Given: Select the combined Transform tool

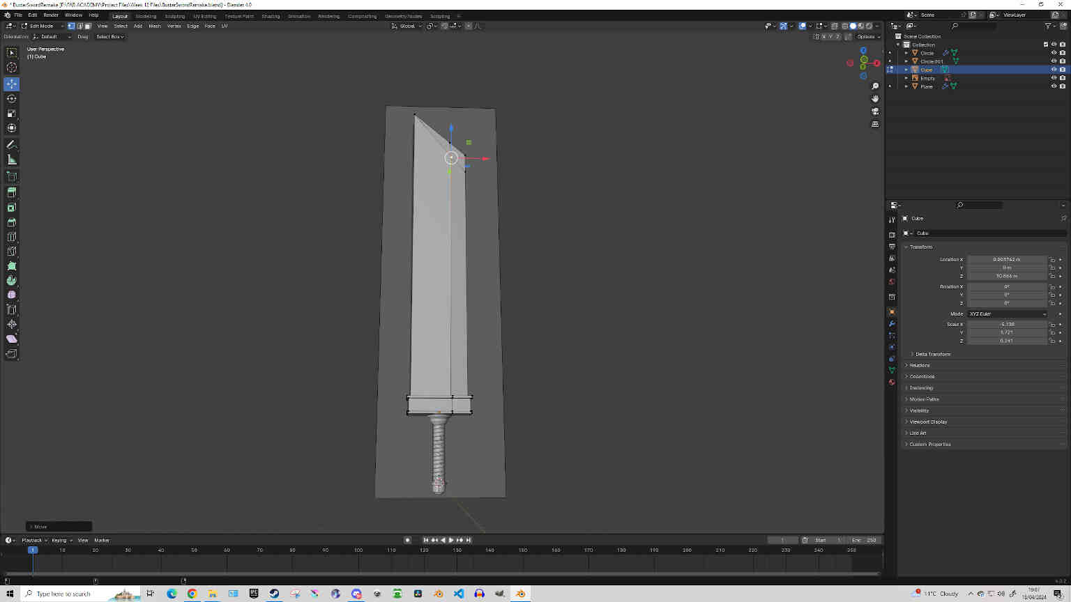Looking at the screenshot, I should pyautogui.click(x=11, y=128).
